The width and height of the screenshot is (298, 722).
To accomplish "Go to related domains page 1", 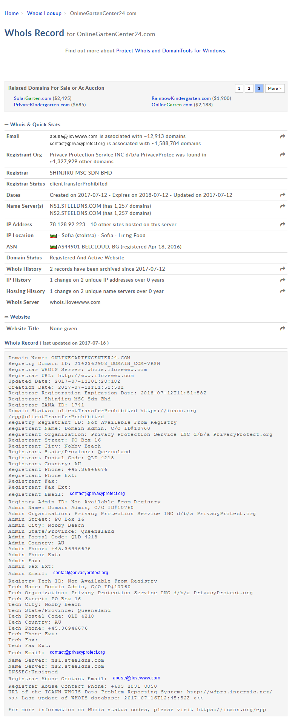I will point(239,88).
